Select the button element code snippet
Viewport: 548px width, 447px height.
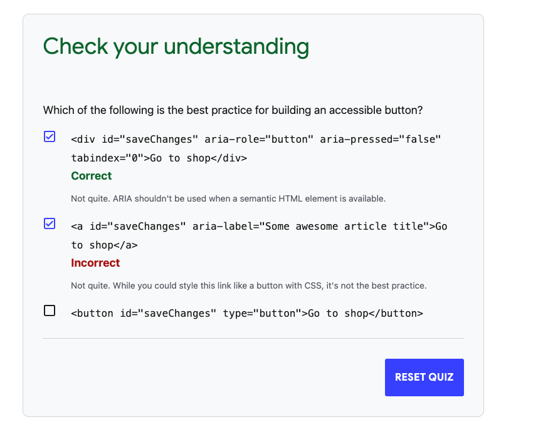click(x=247, y=313)
